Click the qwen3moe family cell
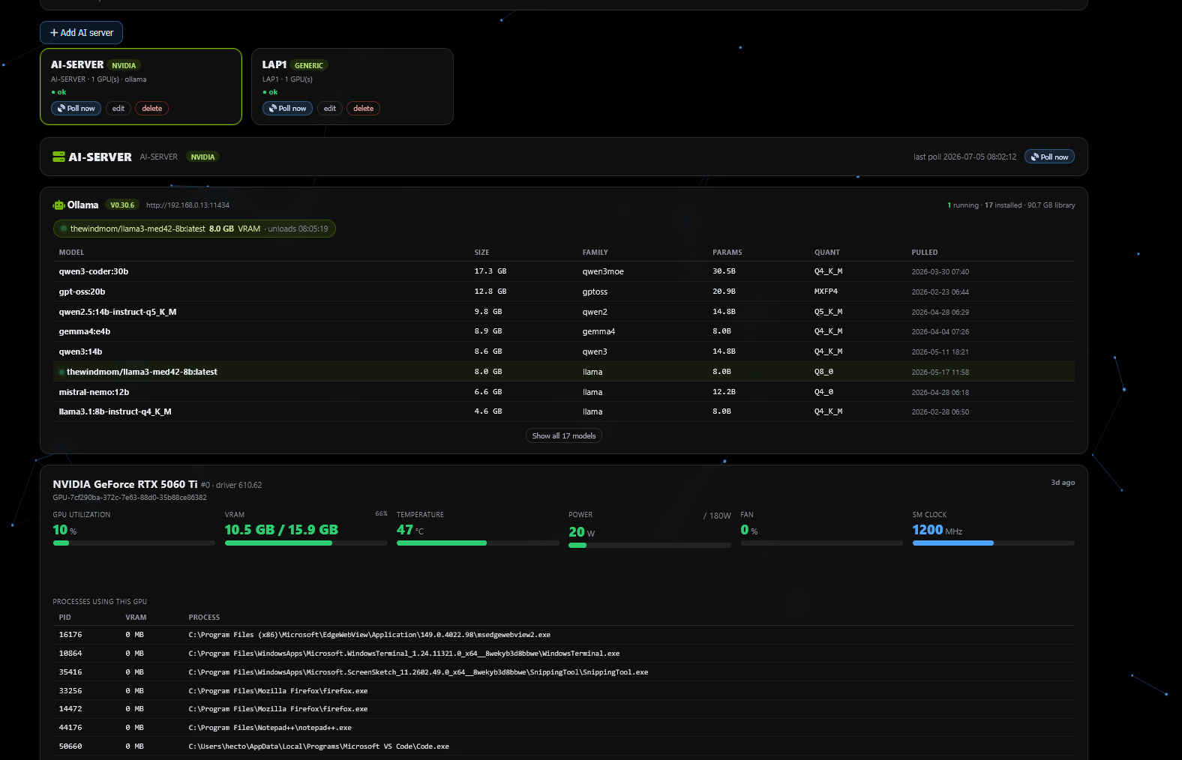1182x760 pixels. [603, 271]
